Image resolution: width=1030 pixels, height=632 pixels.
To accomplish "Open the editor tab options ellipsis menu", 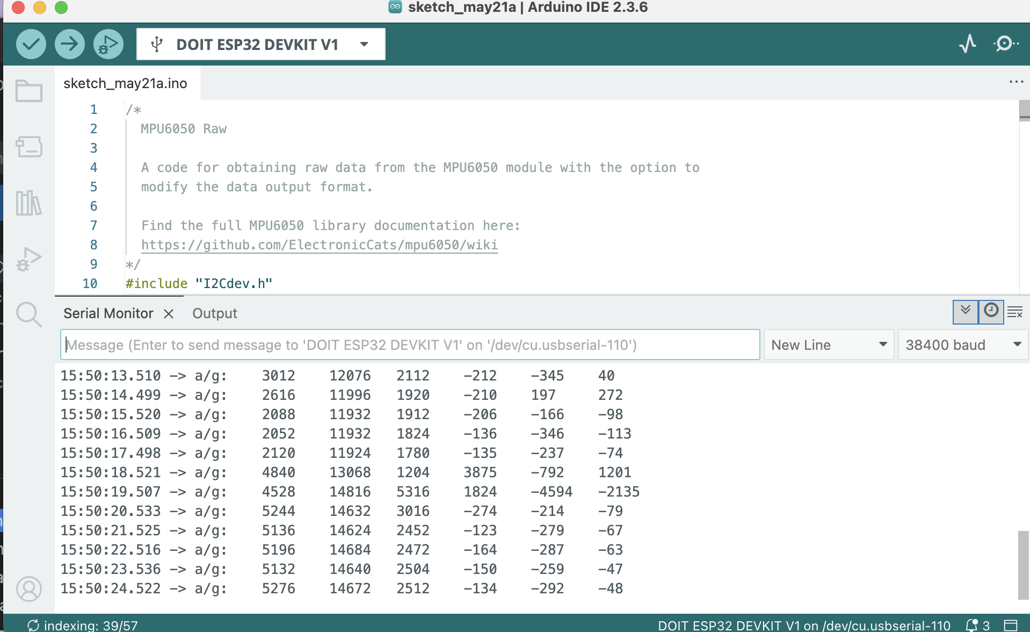I will click(1016, 82).
